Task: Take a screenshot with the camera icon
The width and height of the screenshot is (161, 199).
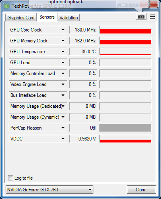Action: tap(141, 17)
